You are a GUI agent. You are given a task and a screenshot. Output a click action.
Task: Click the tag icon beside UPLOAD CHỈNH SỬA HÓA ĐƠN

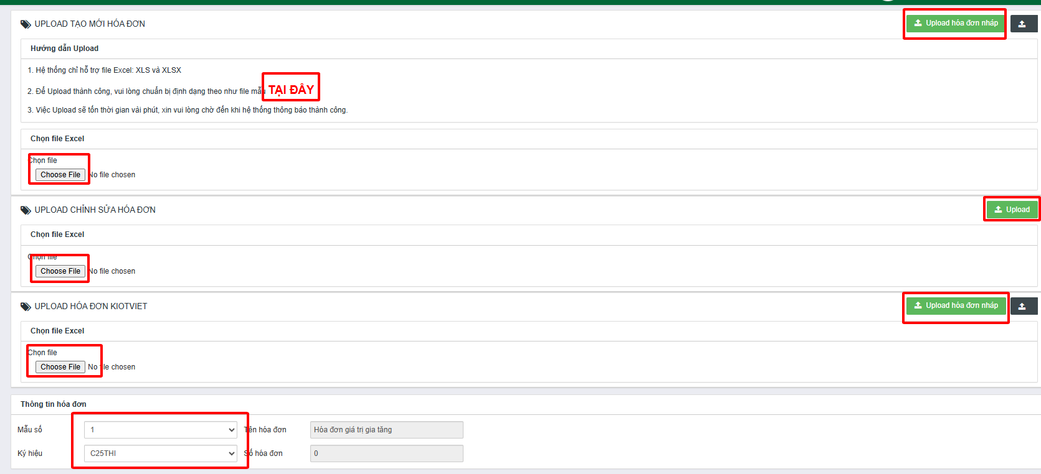(26, 210)
